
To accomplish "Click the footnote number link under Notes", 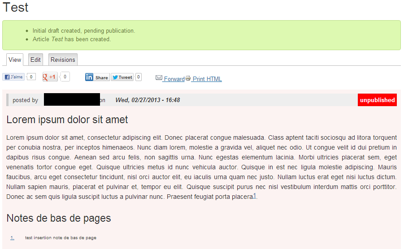I will point(12,238).
